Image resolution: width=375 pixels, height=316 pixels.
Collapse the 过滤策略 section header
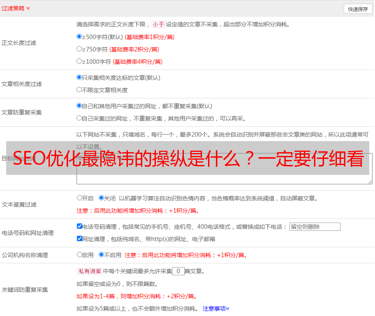(x=16, y=8)
